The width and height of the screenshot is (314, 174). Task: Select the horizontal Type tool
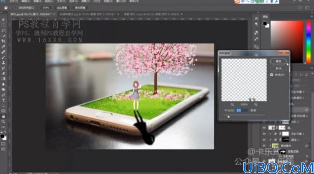click(4, 101)
